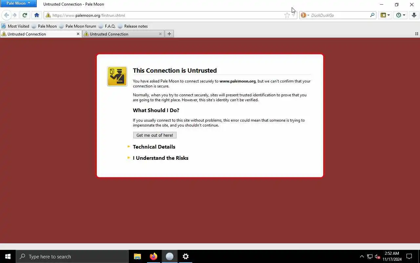This screenshot has height=263, width=420.
Task: Close the second Untrusted Connection tab
Action: click(160, 34)
